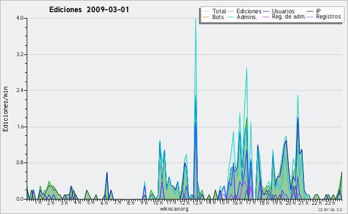This screenshot has width=348, height=214.
Task: Click the "1 h" x-axis label
Action: [38, 202]
